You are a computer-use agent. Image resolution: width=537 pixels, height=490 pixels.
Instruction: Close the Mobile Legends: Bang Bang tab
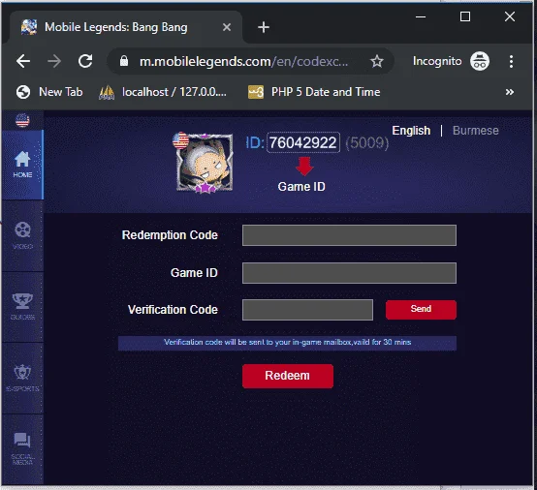pos(227,27)
